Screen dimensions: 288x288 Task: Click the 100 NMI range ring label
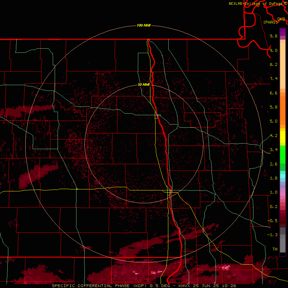click(x=144, y=25)
